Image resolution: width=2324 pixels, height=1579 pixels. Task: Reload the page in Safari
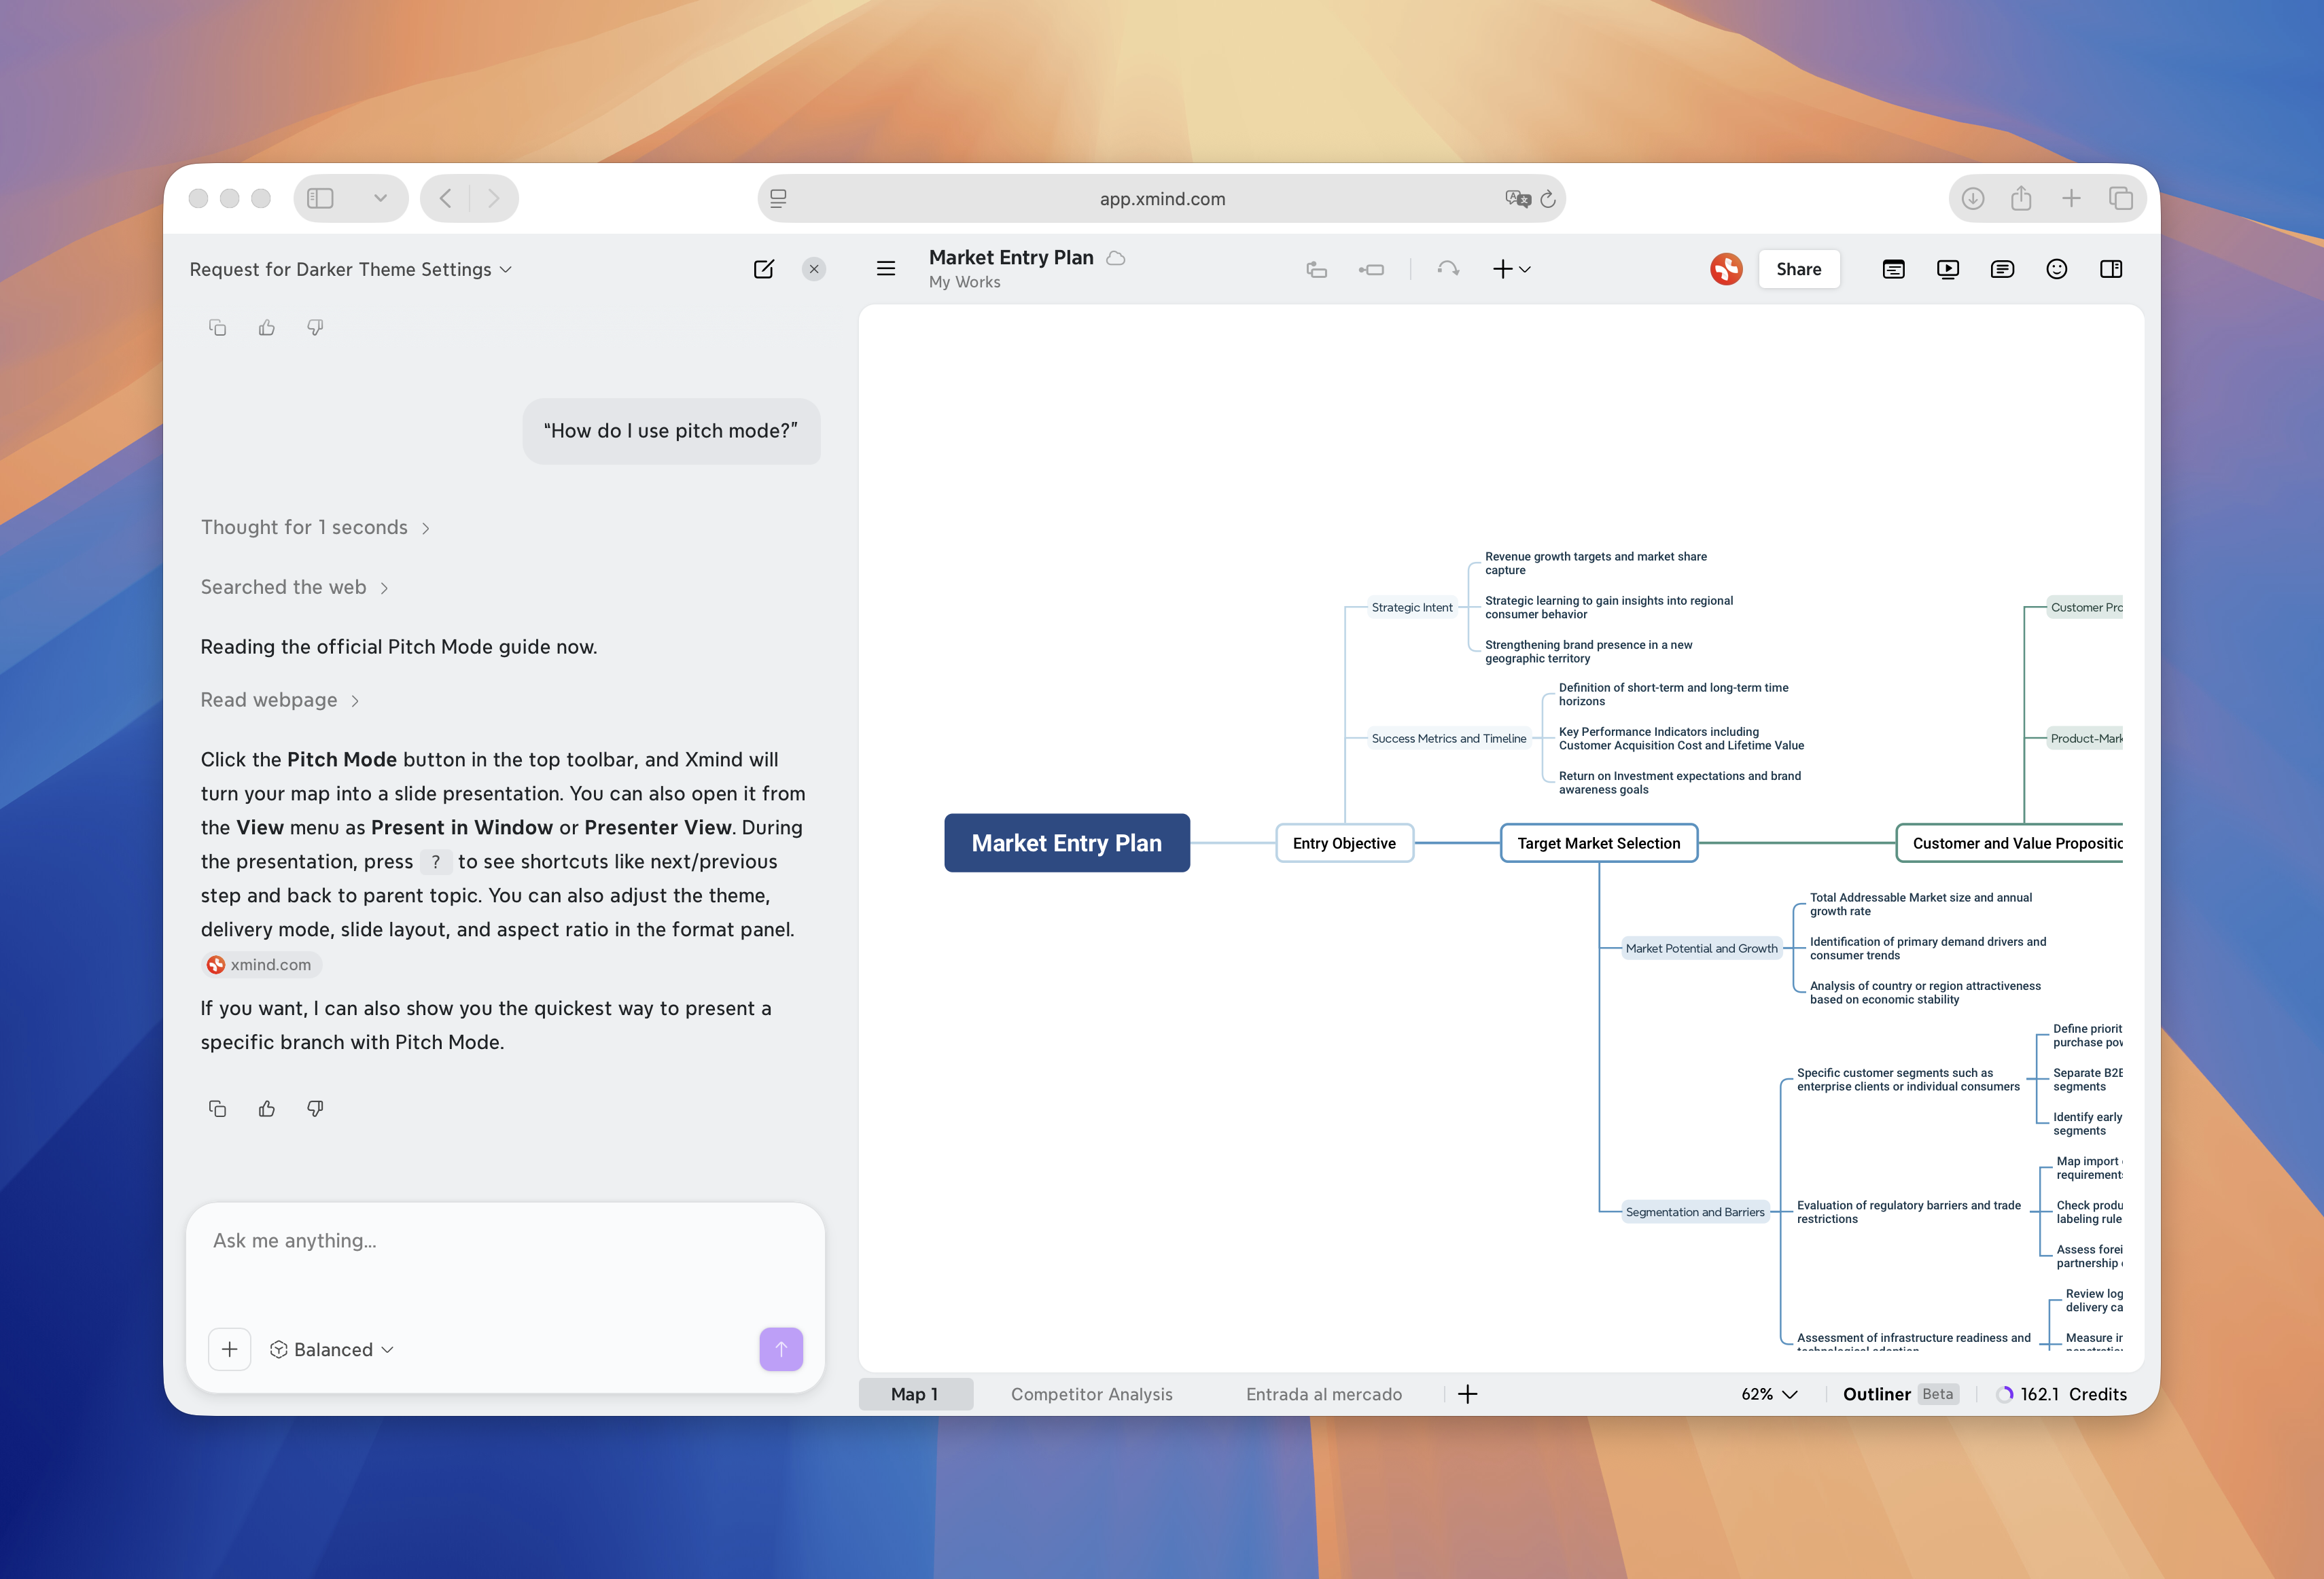[x=1548, y=198]
